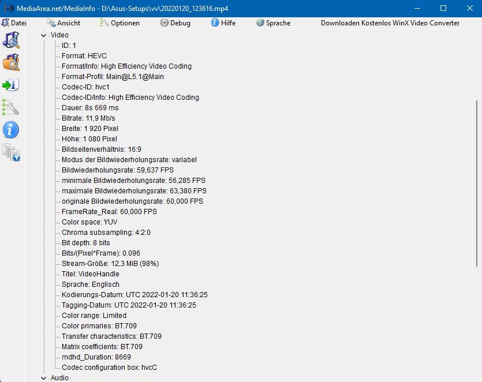
Task: Select FrameRate_Real: 60,000 FPS row
Action: tap(109, 212)
